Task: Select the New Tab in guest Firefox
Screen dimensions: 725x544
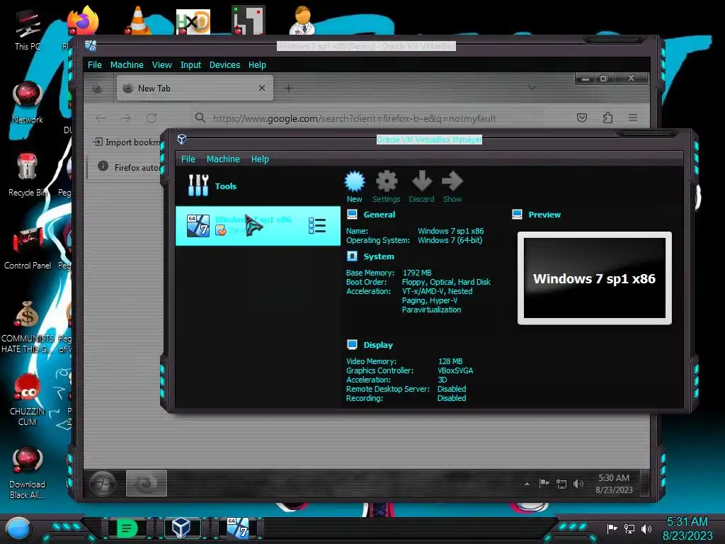Action: coord(195,88)
